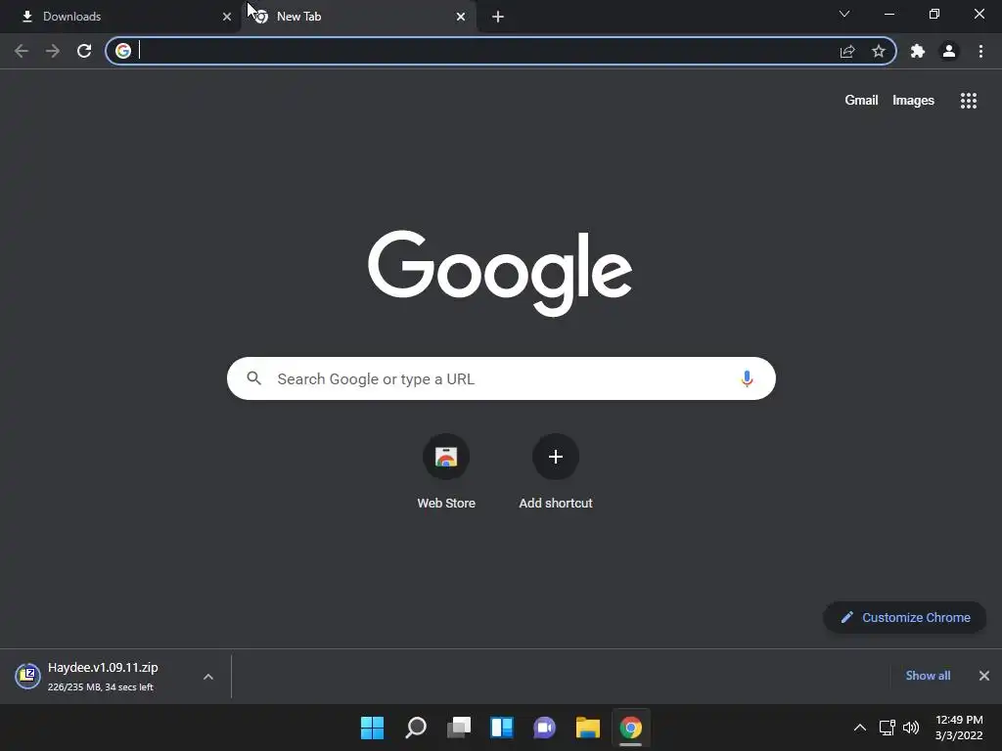Screen dimensions: 1002x751
Task: Click the Chrome taskbar icon
Action: tap(631, 728)
